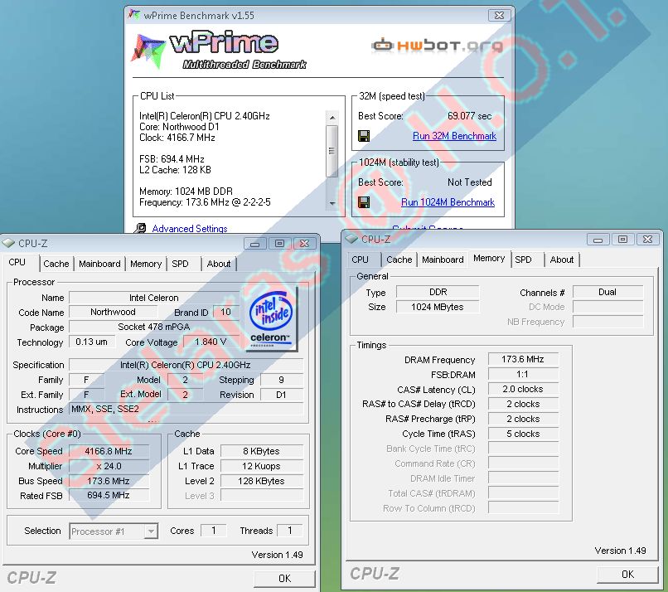Switch to Memory tab in left CPU-Z

(146, 264)
